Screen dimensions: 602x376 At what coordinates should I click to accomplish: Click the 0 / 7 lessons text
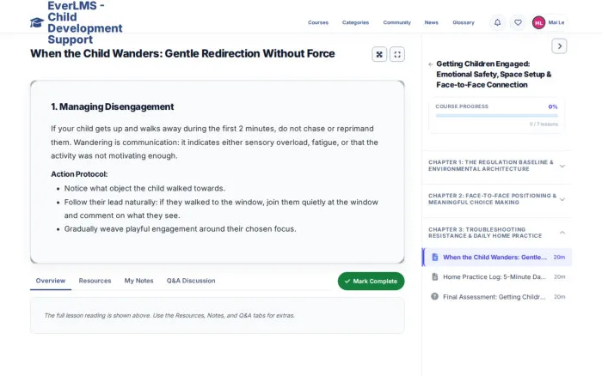pyautogui.click(x=544, y=124)
